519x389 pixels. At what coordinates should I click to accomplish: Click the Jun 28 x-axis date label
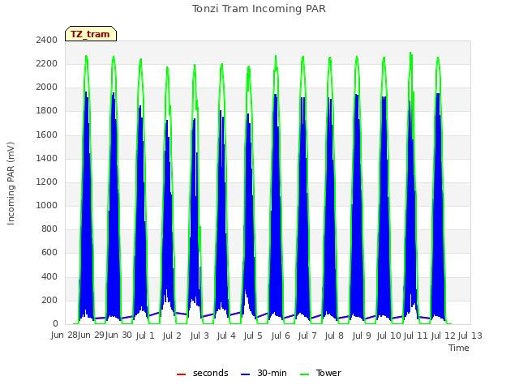pyautogui.click(x=64, y=336)
